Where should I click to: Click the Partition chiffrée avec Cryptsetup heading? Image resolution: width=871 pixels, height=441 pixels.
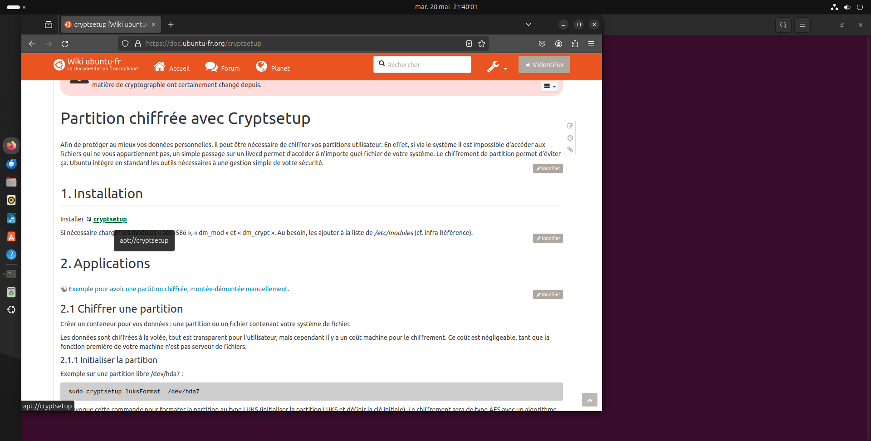tap(186, 118)
